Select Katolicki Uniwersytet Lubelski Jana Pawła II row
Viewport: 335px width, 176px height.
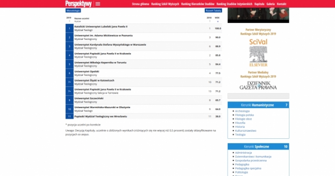point(144,28)
